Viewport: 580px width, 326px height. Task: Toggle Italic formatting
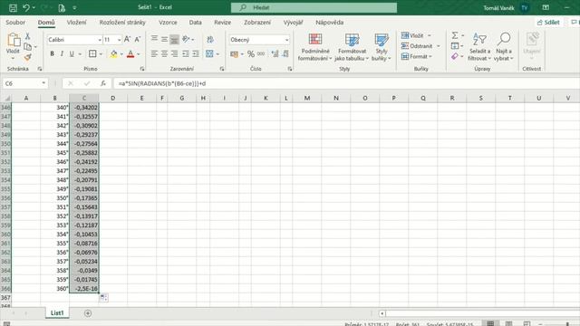click(62, 54)
